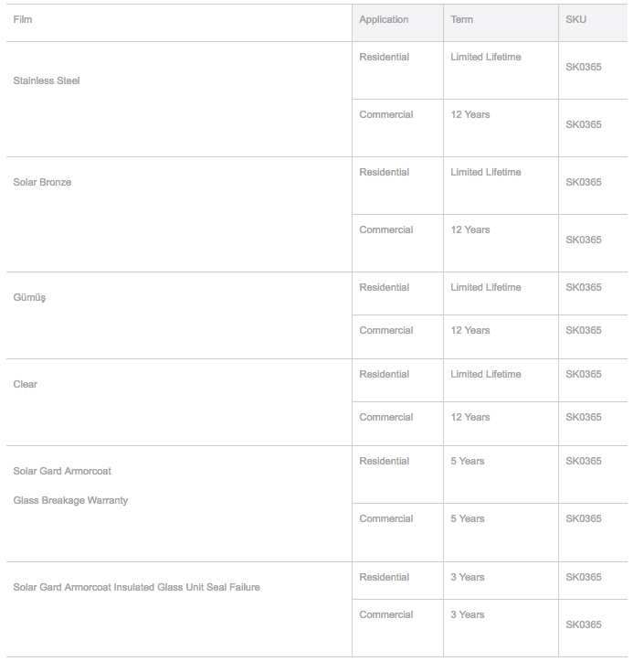The height and width of the screenshot is (661, 633).
Task: Click Seal Failure Residential SK0365 SKU
Action: (584, 577)
